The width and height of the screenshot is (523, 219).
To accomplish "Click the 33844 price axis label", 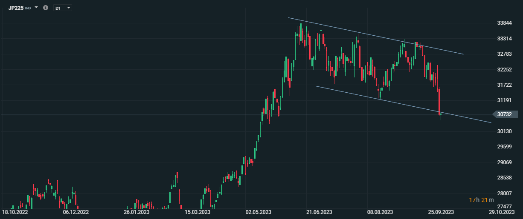I will [x=505, y=23].
